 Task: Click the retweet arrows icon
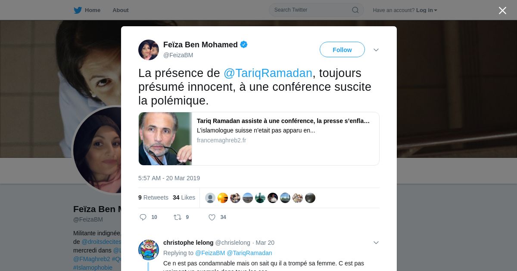click(178, 217)
